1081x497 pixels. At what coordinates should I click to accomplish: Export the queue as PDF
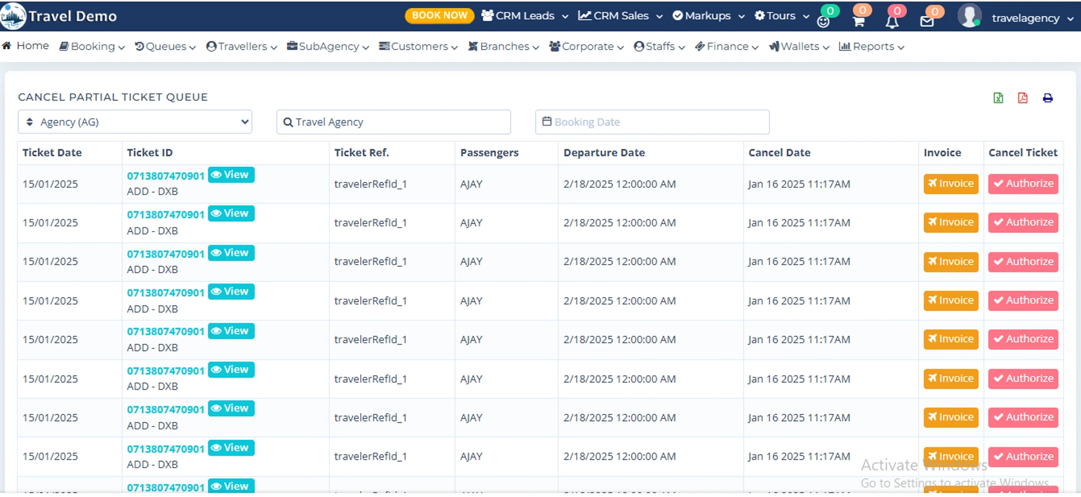point(1023,98)
